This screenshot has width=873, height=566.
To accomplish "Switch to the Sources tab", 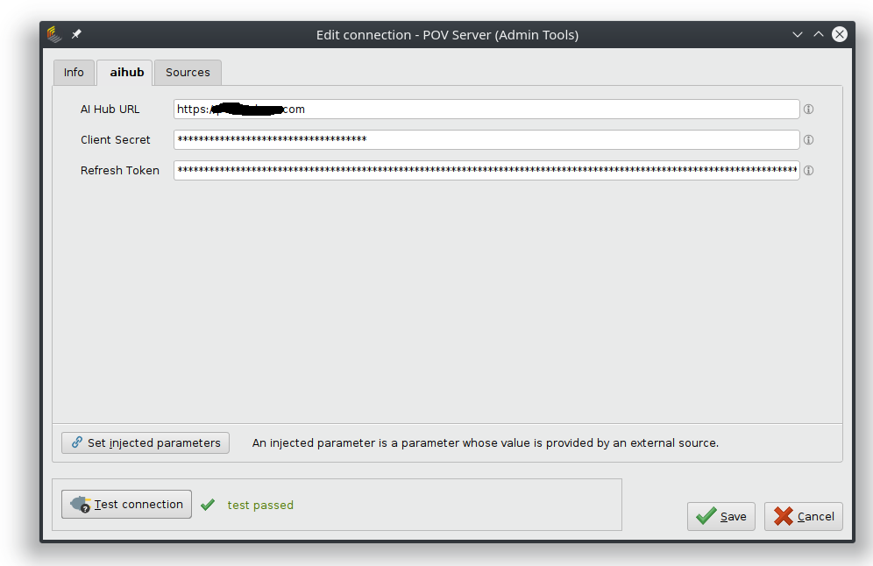I will click(x=188, y=73).
